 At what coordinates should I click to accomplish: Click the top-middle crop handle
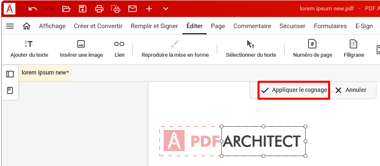point(263,126)
